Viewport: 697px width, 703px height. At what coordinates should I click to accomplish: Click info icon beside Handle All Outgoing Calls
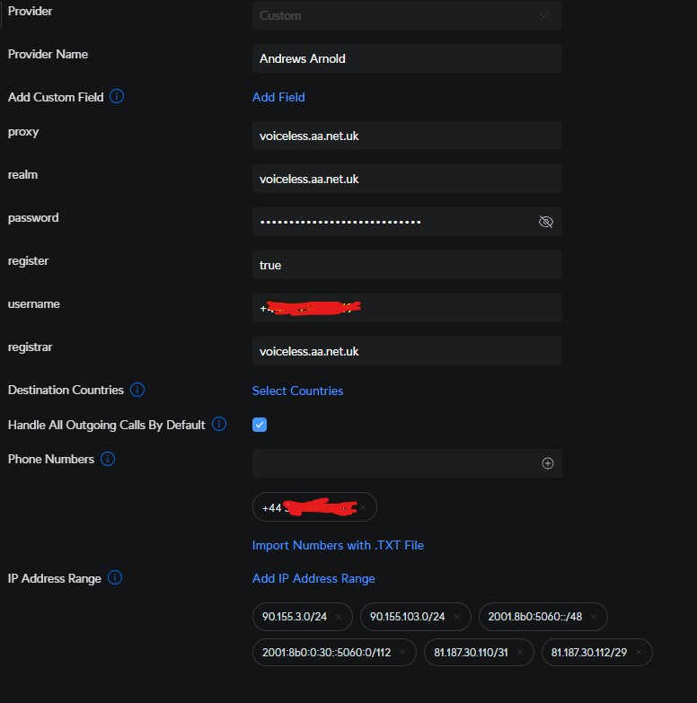219,424
